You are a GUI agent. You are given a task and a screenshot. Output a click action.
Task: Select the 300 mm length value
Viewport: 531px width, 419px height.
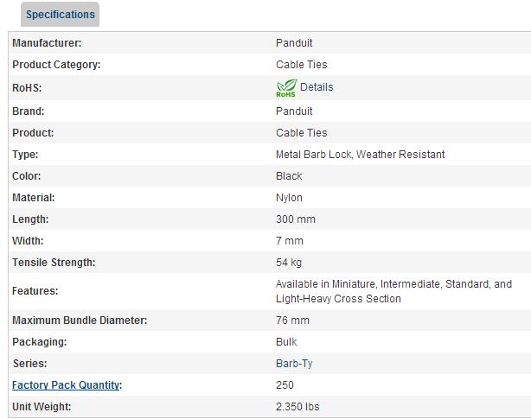(296, 219)
